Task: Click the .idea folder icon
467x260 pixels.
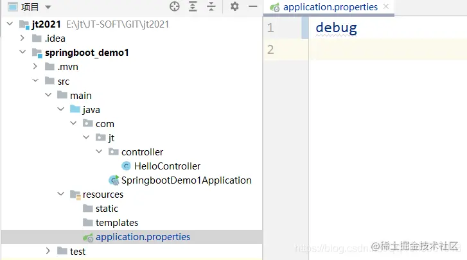Action: click(37, 39)
